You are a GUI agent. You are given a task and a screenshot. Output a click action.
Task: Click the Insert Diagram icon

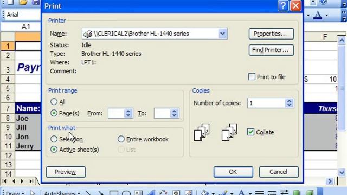coord(163,193)
